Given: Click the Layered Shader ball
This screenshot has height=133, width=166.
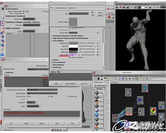Looking at the screenshot, I should point(97,110).
